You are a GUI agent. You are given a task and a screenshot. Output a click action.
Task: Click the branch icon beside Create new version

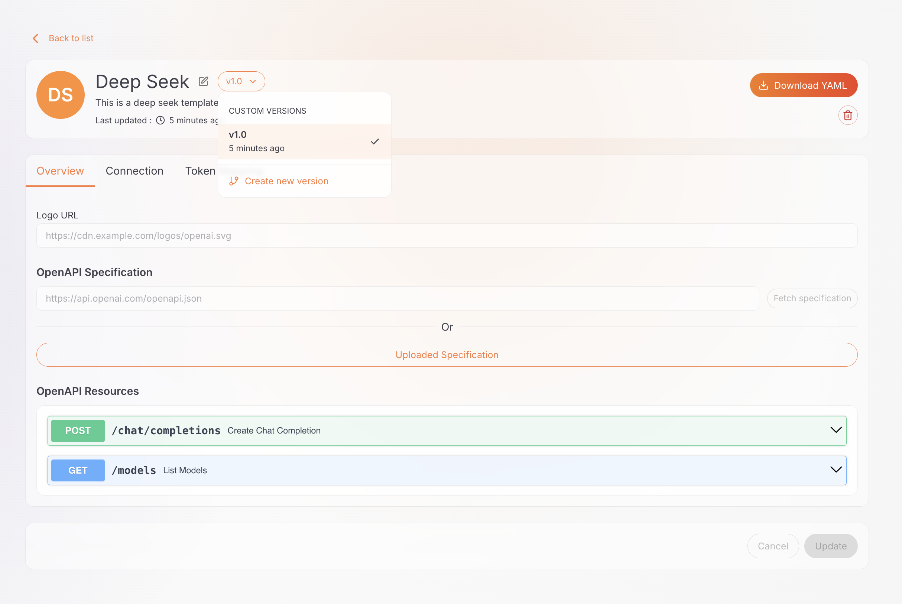(x=234, y=181)
